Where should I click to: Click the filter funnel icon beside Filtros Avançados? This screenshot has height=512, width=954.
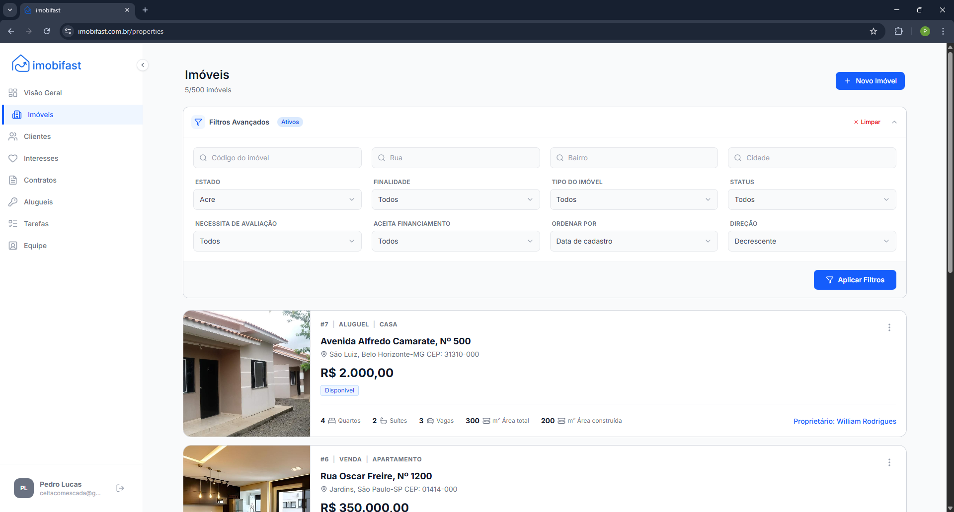pyautogui.click(x=198, y=122)
